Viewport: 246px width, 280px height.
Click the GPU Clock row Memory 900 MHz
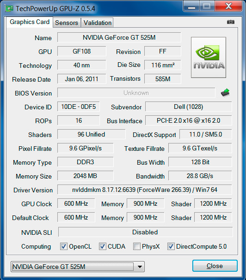point(145,203)
